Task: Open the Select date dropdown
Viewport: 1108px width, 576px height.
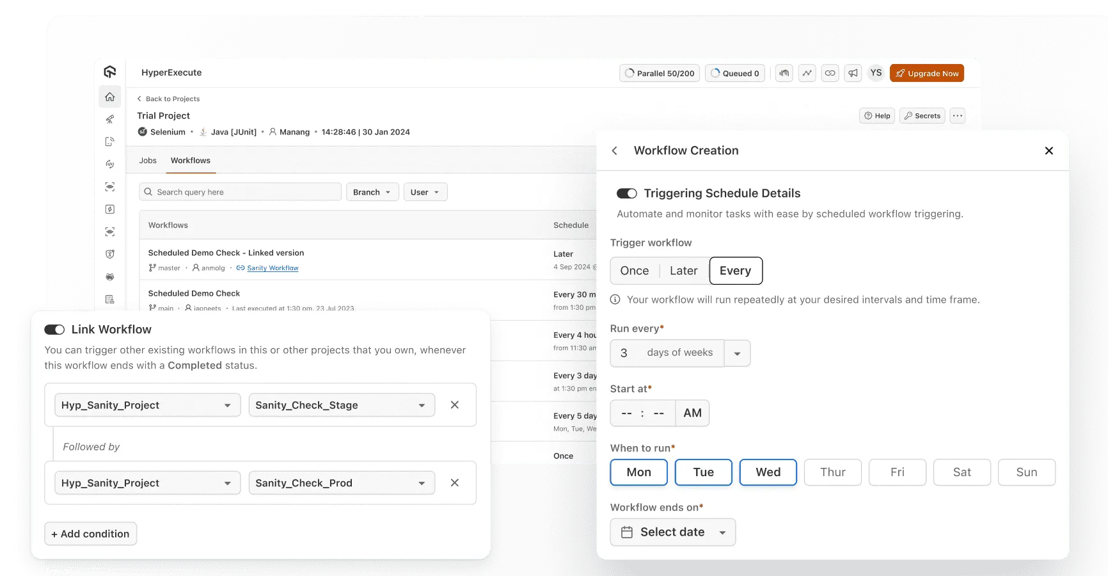Action: [673, 532]
